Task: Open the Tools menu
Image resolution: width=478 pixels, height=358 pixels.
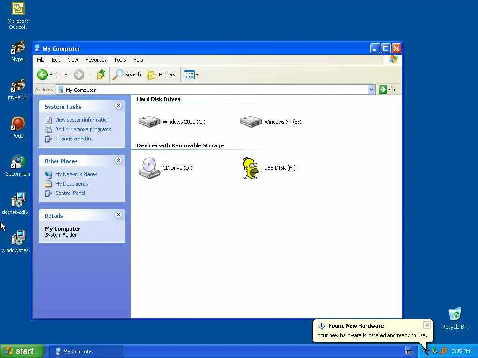Action: [120, 60]
